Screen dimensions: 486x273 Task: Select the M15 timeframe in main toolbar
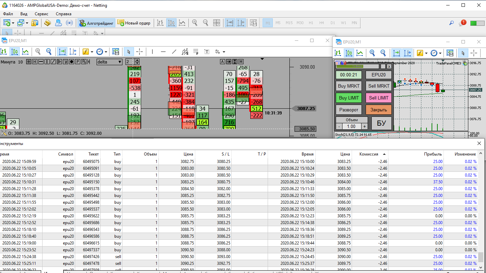click(289, 23)
